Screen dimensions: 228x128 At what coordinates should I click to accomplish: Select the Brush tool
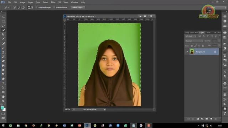[3, 48]
